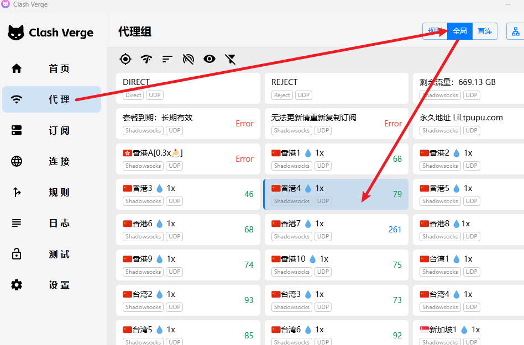Switch to 全局 (Global) mode

coord(460,31)
